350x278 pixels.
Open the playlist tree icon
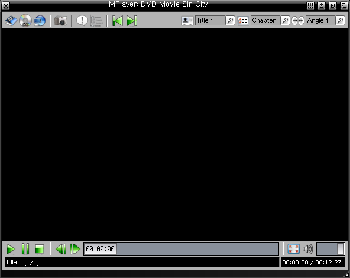(96, 21)
